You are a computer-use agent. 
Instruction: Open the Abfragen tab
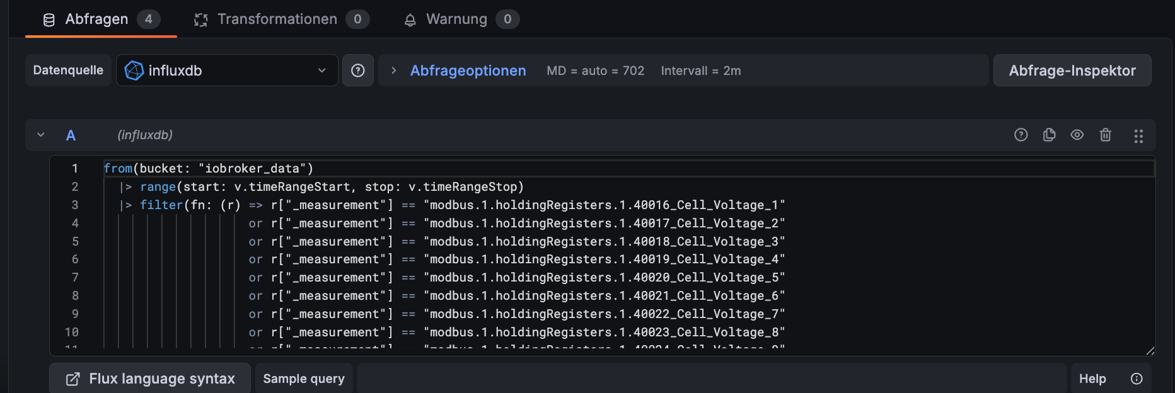[101, 19]
